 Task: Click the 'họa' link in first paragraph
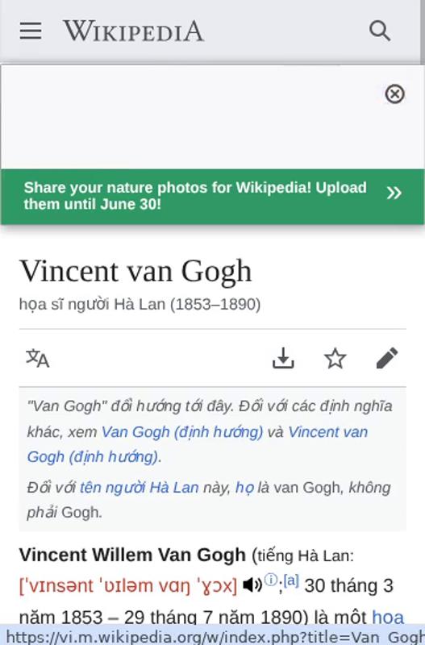pyautogui.click(x=388, y=617)
